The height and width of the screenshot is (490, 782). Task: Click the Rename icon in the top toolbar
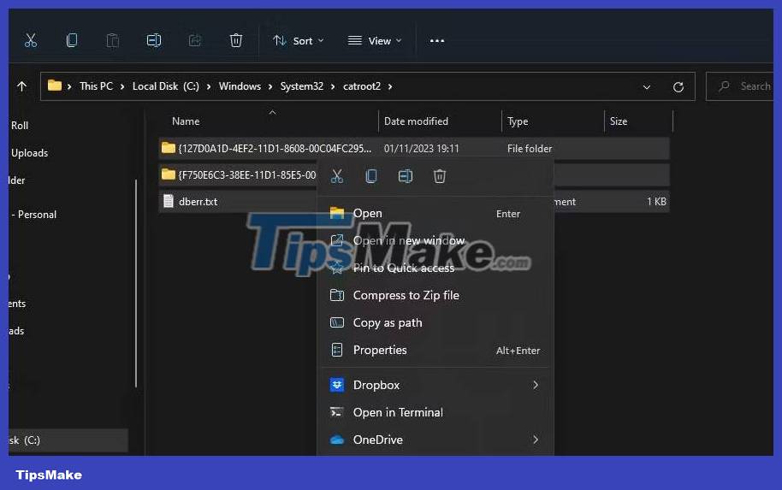154,40
